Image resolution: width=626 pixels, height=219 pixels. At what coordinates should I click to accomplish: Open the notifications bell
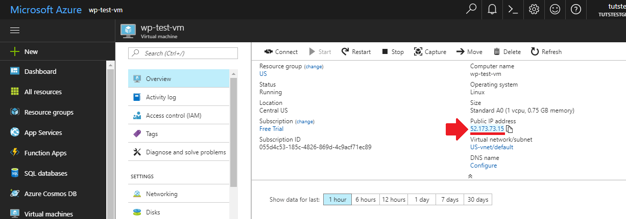(x=492, y=9)
